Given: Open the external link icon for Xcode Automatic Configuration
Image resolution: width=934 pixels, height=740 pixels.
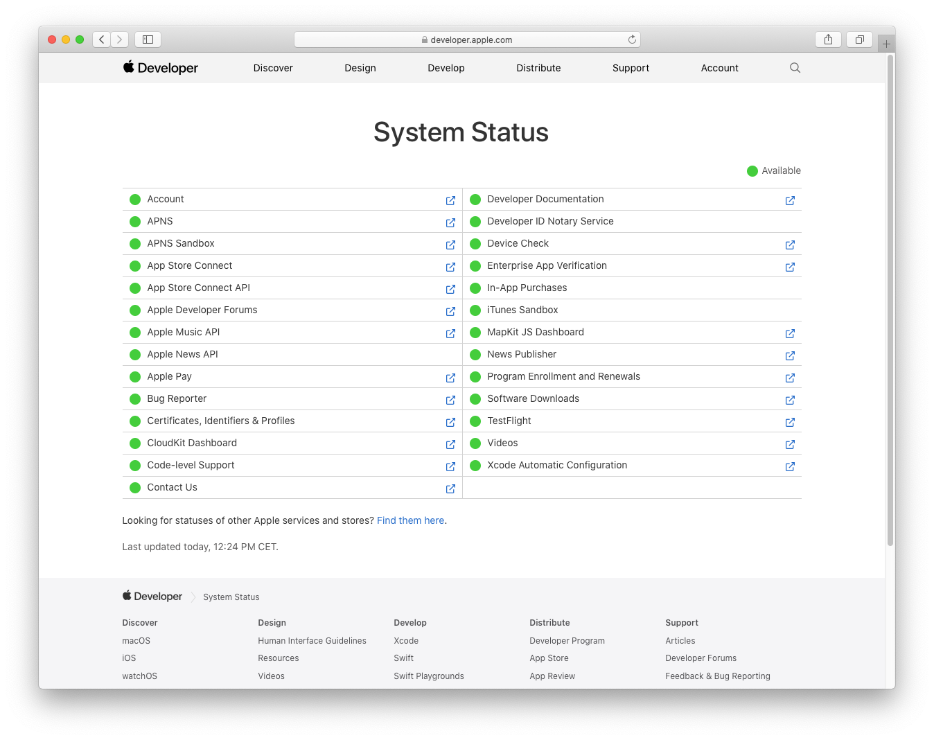Looking at the screenshot, I should tap(790, 466).
